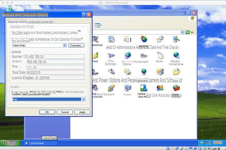This screenshot has width=226, height=150.
Task: Open the Printers and Faxes icon
Action: pos(127,72)
